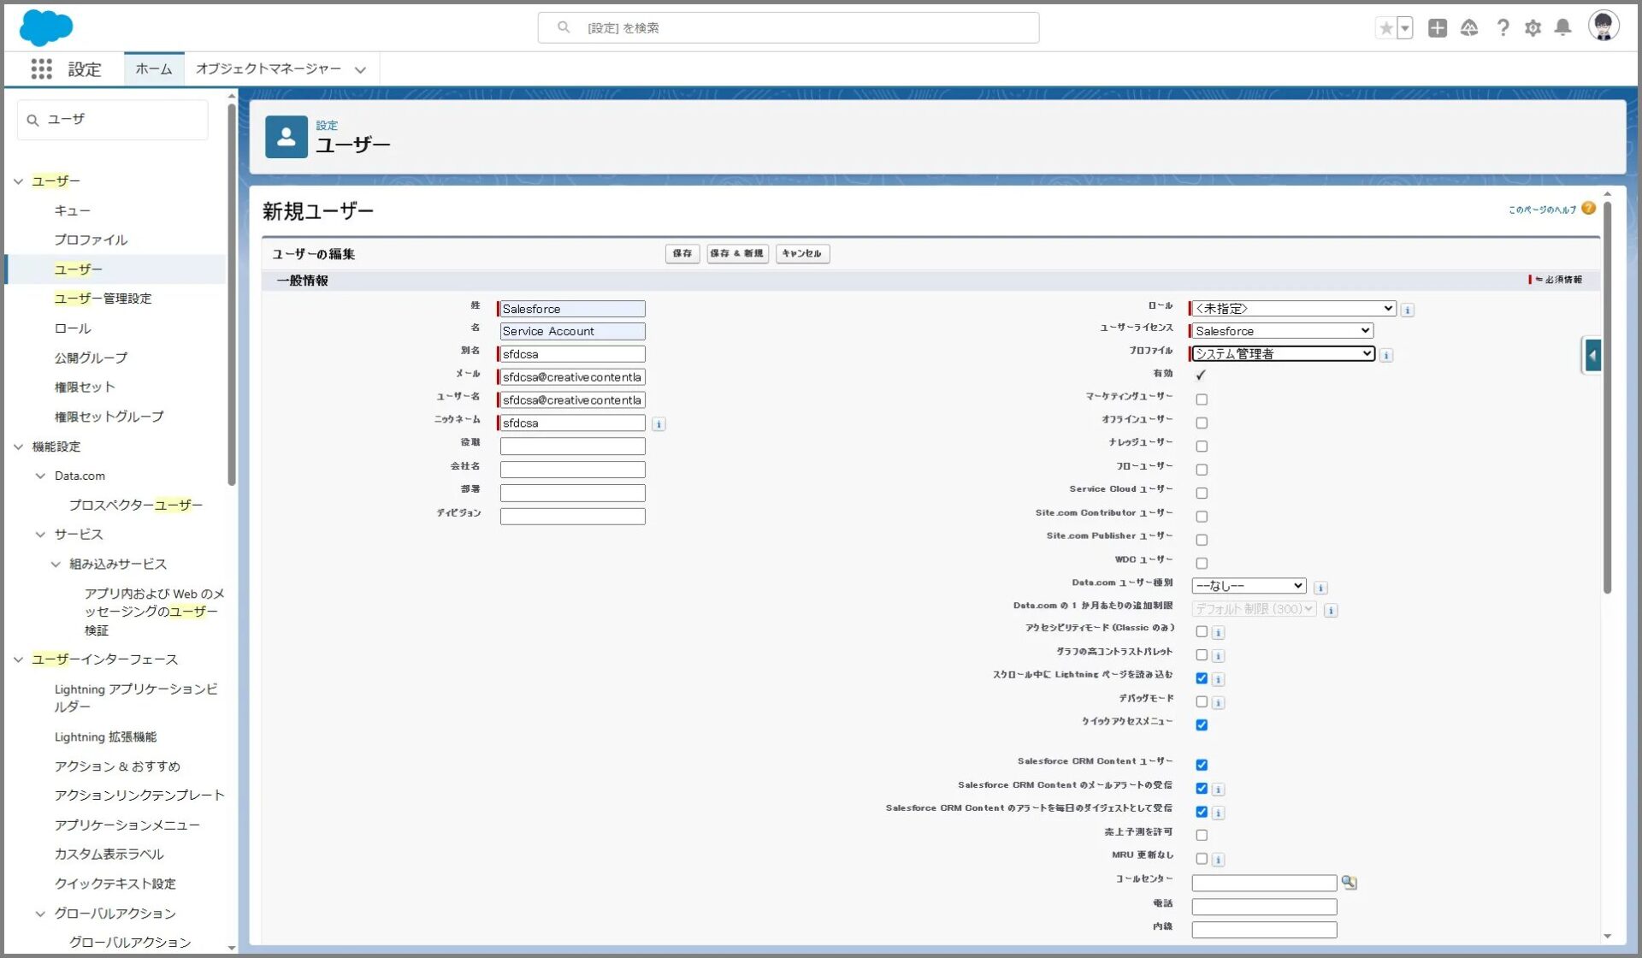
Task: Click the info icon next to ロール dropdown
Action: (1407, 310)
